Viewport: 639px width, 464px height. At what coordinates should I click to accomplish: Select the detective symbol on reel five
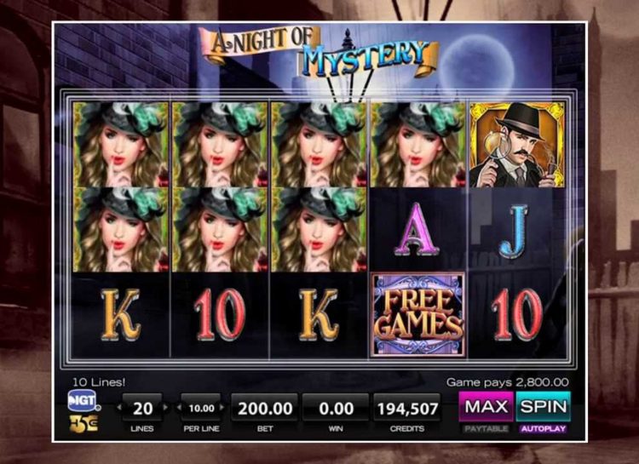coord(517,145)
